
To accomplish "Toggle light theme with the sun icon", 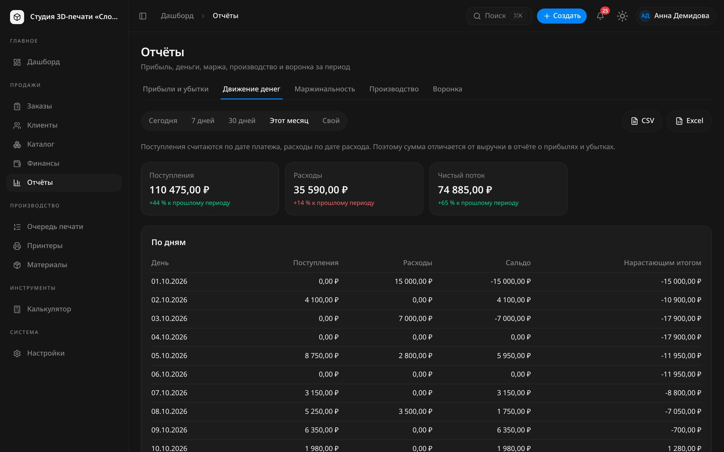I will click(622, 16).
